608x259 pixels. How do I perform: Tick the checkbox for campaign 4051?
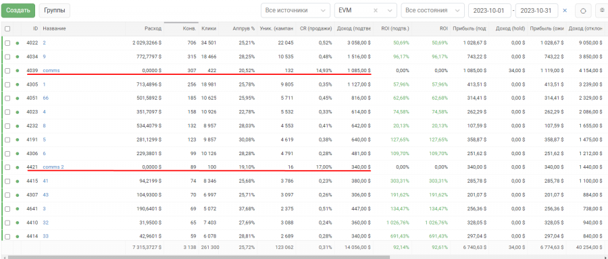(x=7, y=98)
